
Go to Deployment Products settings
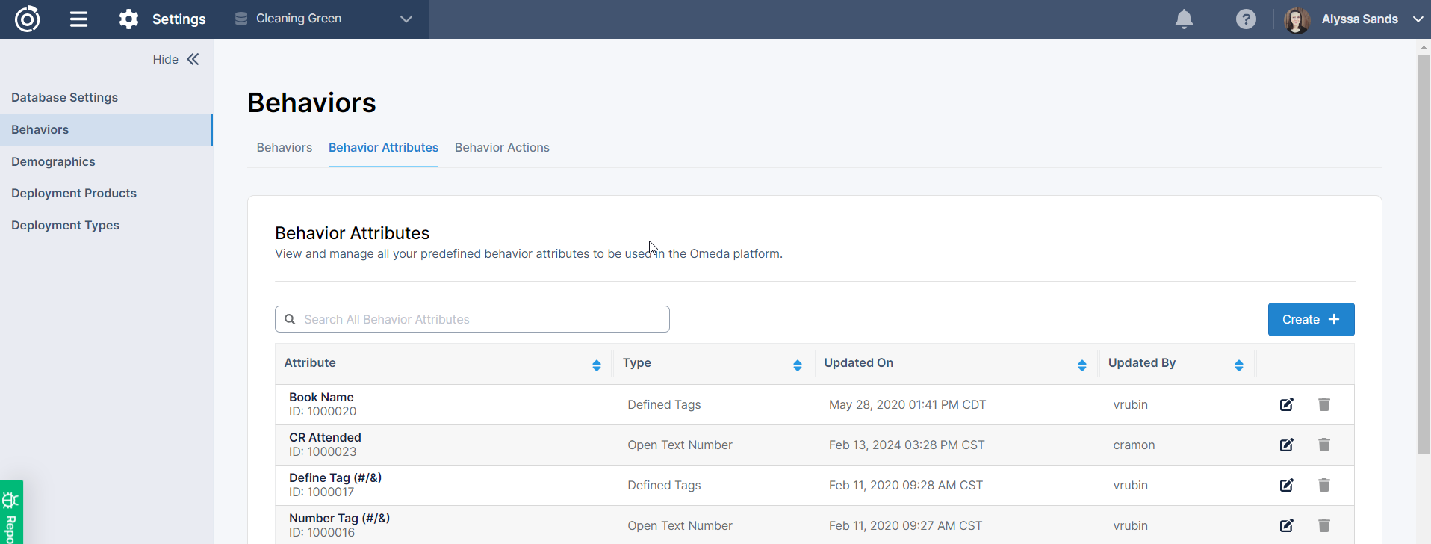(x=74, y=193)
